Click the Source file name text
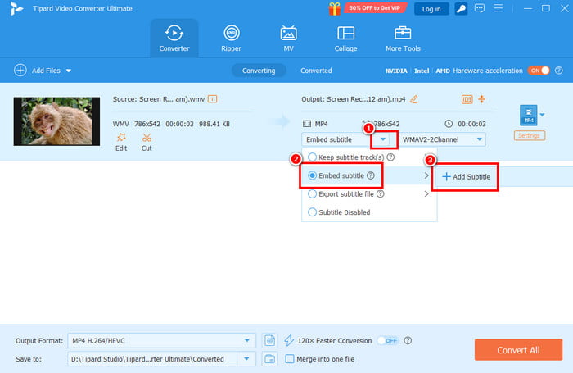 (x=159, y=99)
